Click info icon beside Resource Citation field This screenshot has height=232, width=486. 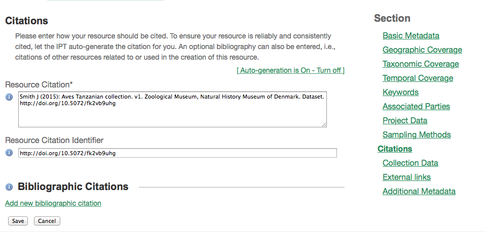[x=9, y=97]
